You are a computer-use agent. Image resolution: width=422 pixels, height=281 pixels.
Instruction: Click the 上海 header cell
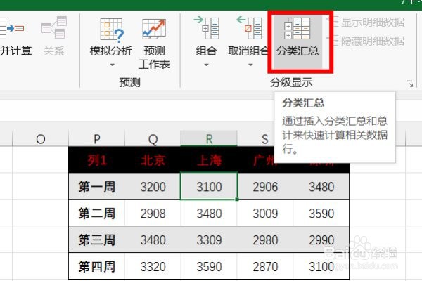(209, 160)
